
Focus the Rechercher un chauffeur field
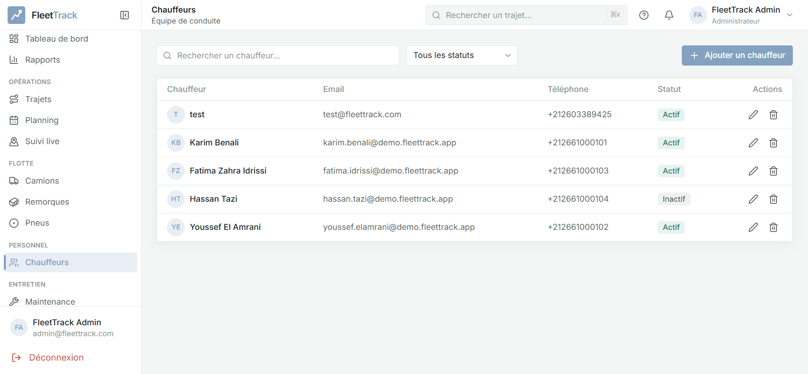tap(278, 55)
